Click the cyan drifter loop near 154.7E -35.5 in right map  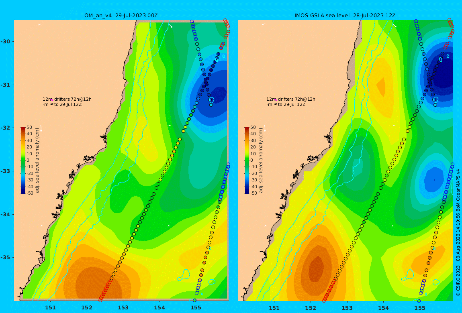[x=408, y=275]
